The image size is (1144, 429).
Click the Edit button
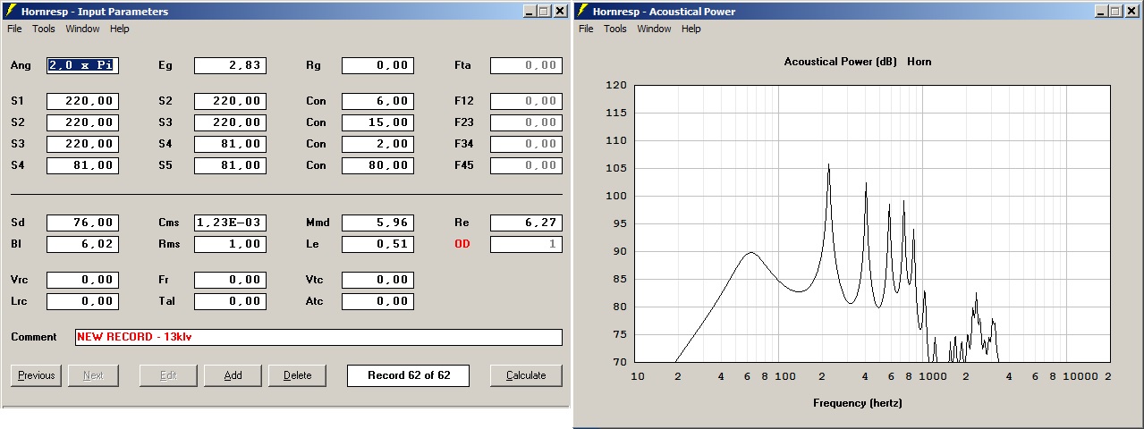tap(168, 375)
